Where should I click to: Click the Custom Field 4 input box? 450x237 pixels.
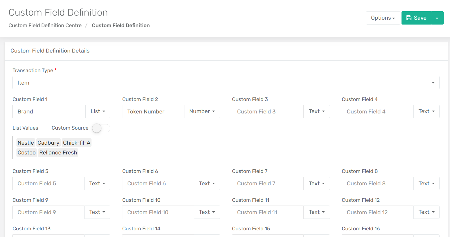[377, 111]
